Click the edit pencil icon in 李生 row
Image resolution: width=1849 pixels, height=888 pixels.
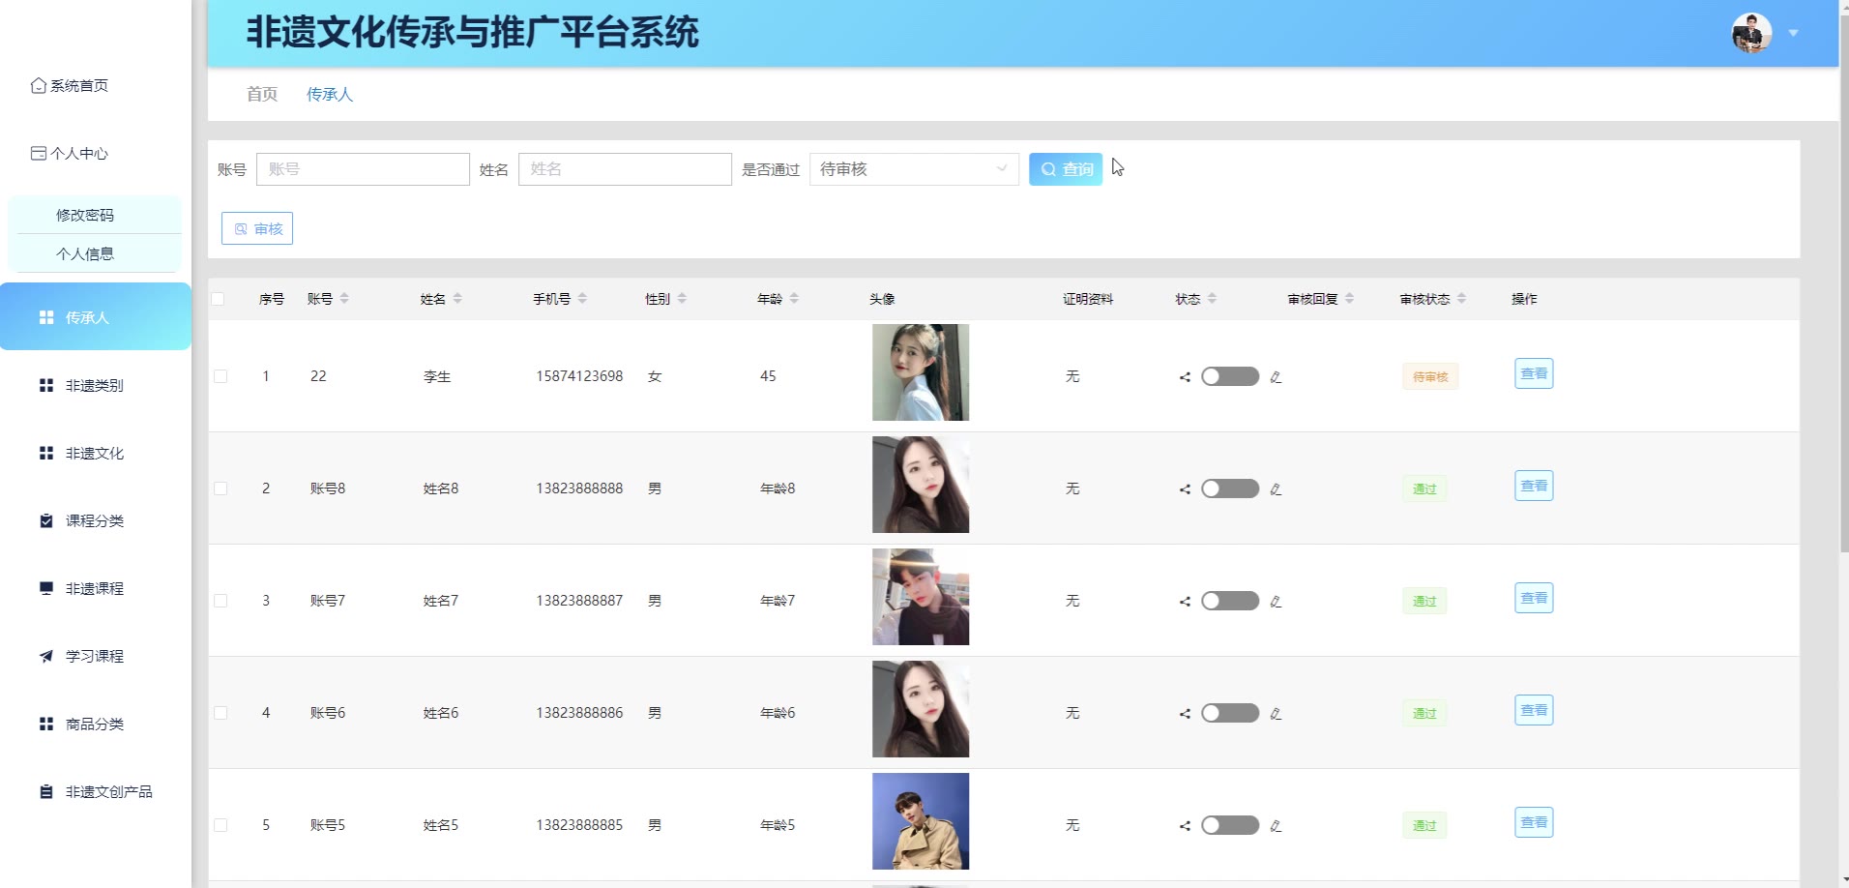click(1276, 377)
